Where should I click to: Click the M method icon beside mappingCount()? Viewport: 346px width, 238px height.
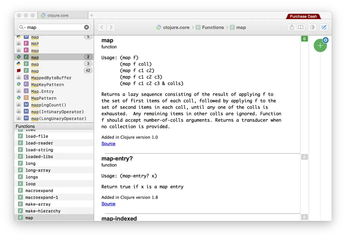26,105
